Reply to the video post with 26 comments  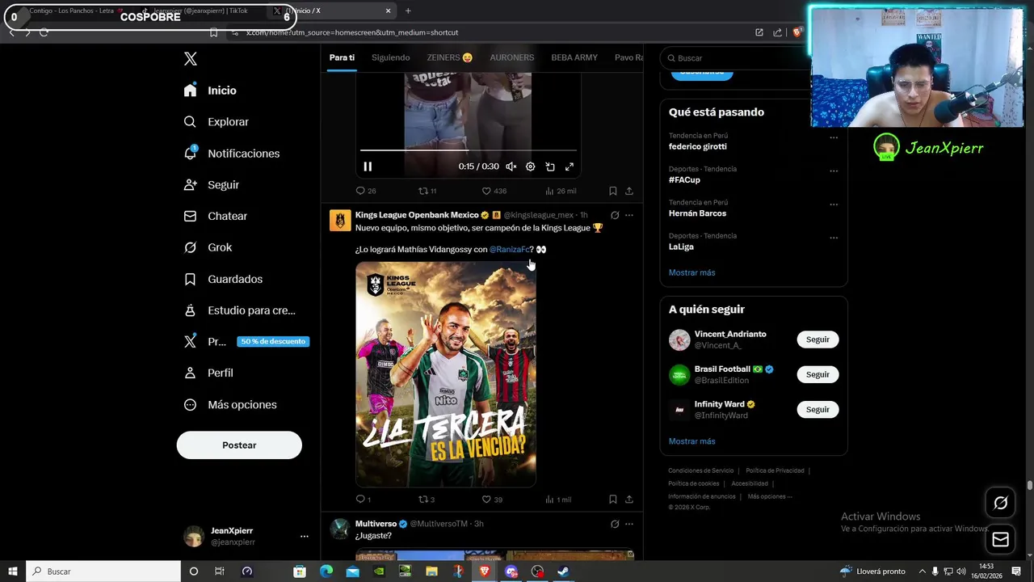click(x=366, y=191)
